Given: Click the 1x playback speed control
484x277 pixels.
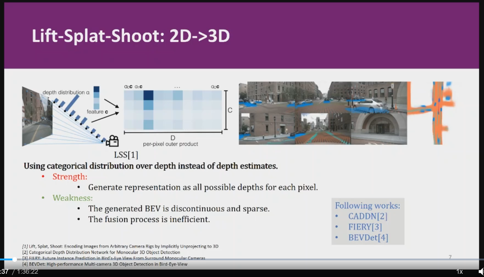Looking at the screenshot, I should pyautogui.click(x=459, y=271).
